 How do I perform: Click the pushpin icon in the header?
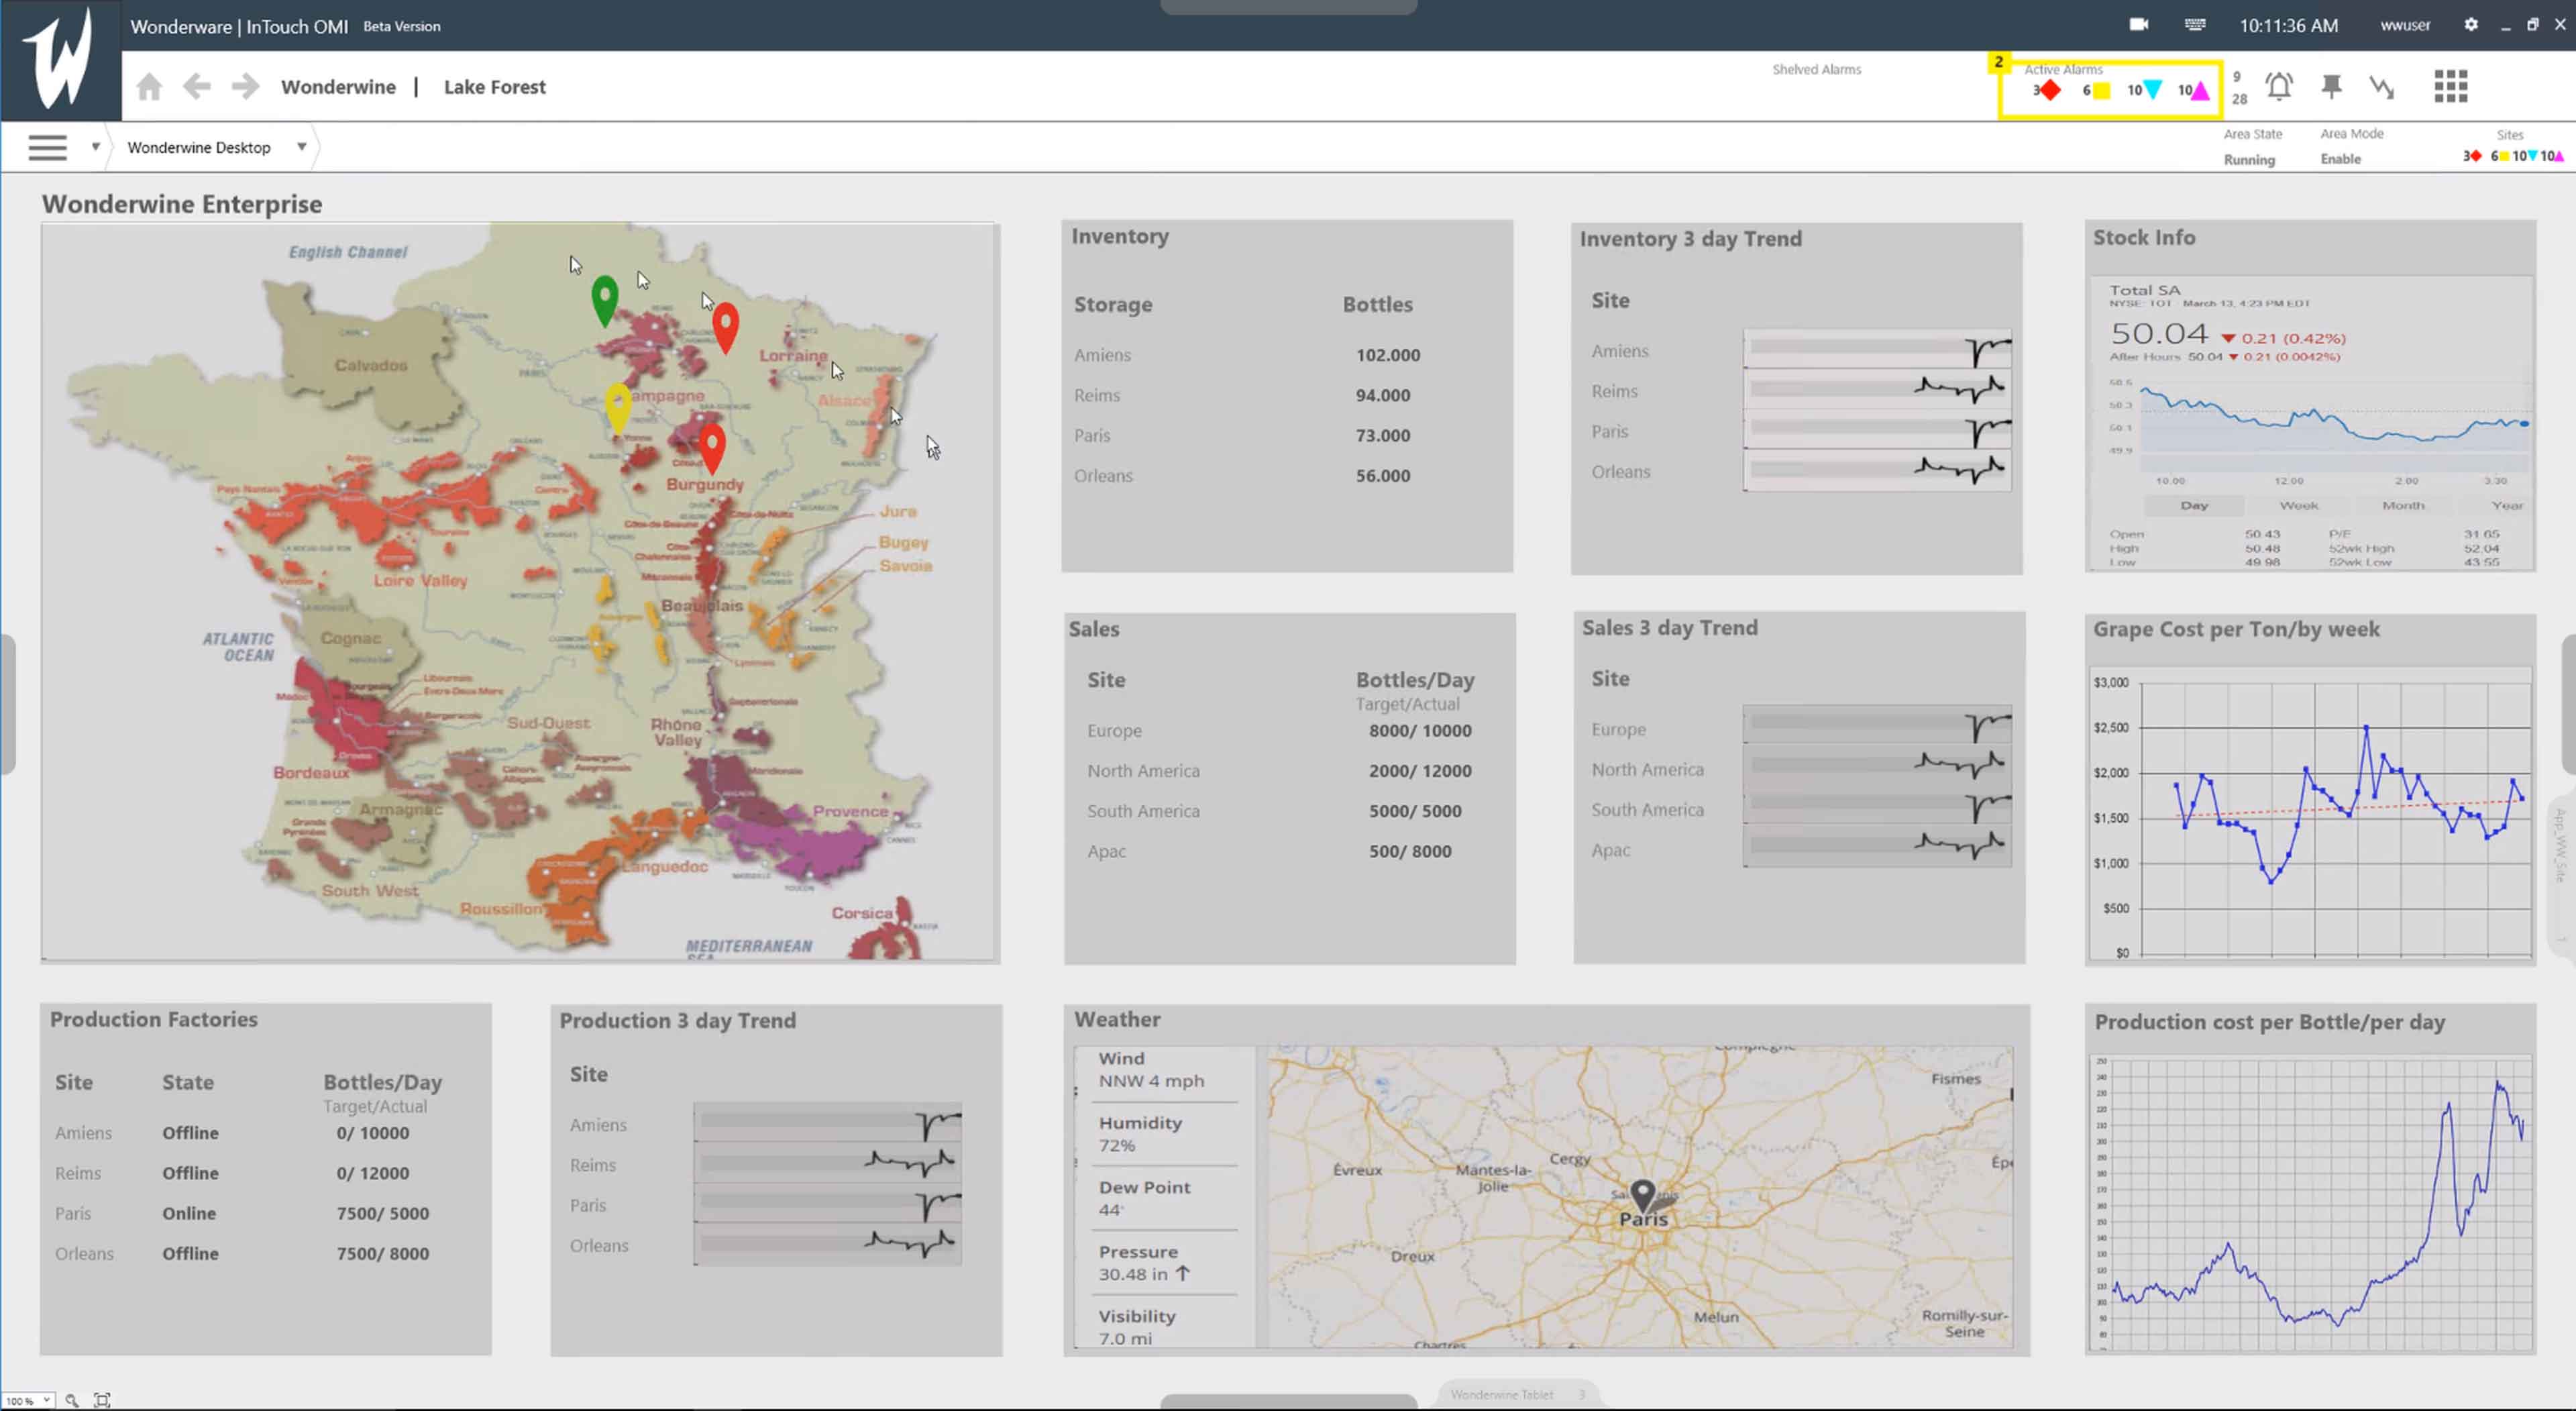pyautogui.click(x=2331, y=87)
